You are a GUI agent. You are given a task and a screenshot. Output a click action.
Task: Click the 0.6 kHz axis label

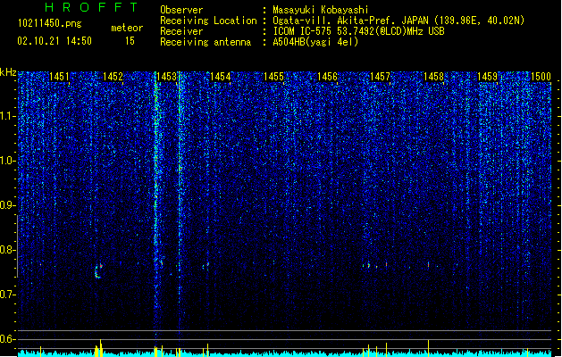point(7,339)
